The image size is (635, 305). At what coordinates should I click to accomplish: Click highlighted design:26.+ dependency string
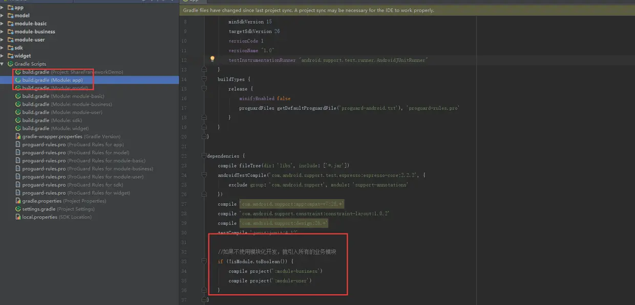click(x=283, y=223)
